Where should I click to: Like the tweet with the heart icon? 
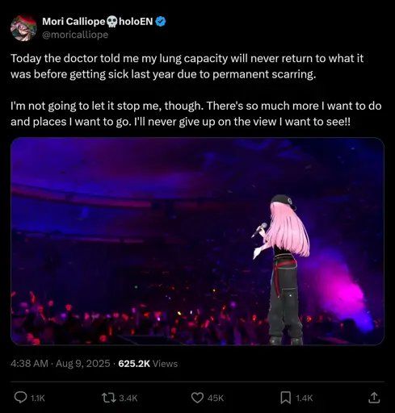pyautogui.click(x=197, y=398)
